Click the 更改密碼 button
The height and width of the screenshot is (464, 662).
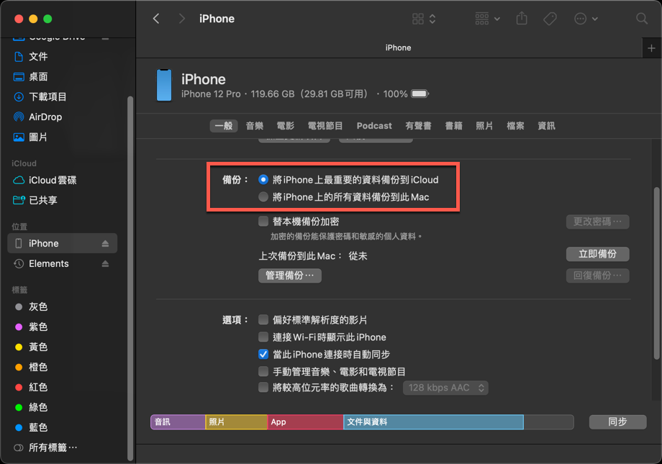(x=597, y=222)
